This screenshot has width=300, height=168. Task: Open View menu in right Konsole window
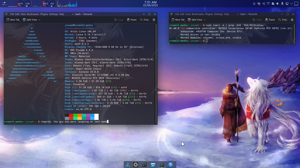coord(188,14)
